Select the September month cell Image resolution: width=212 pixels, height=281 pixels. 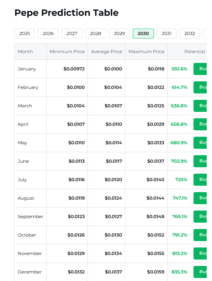tap(30, 217)
